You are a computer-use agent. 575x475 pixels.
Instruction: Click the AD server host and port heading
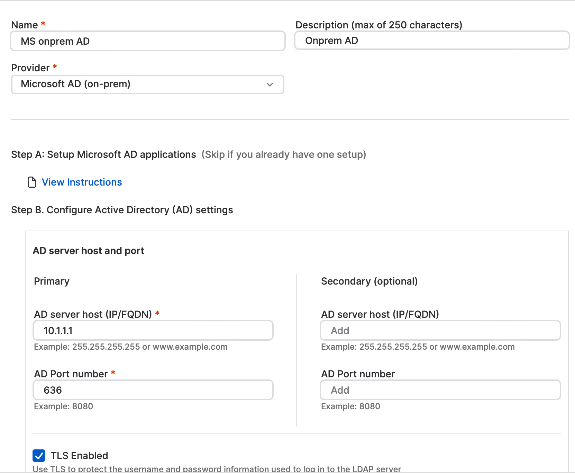pos(89,250)
